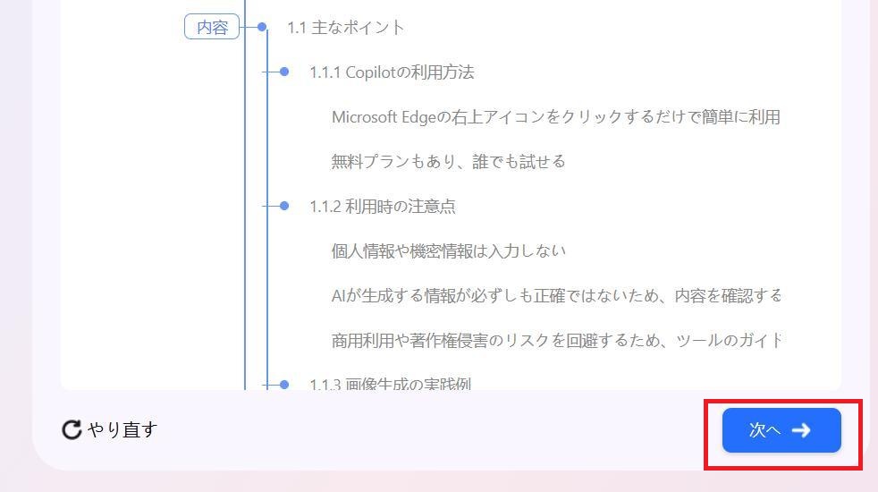The height and width of the screenshot is (492, 878).
Task: Click the 次へ text inside the blue button
Action: 764,430
